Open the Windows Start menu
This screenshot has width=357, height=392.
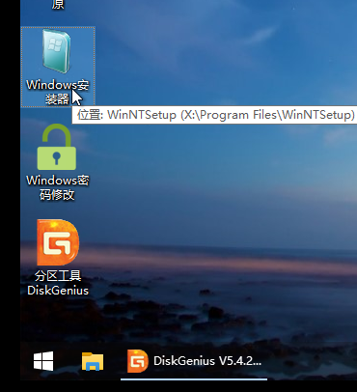point(43,361)
